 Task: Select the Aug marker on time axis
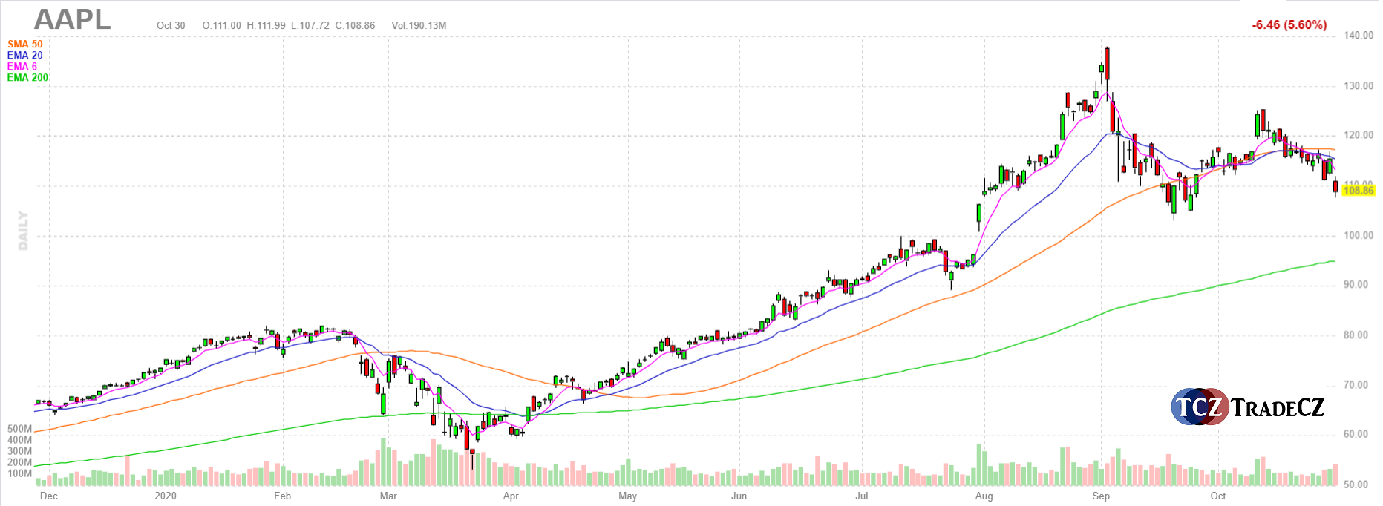coord(984,496)
